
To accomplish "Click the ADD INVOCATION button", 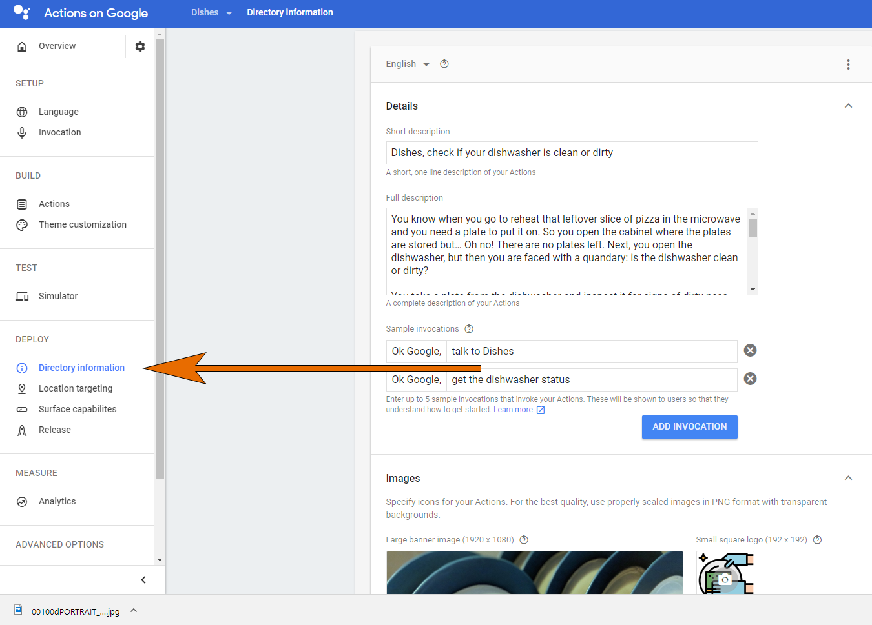I will coord(689,427).
